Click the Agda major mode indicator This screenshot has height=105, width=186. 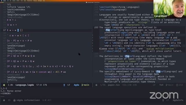click(x=76, y=85)
